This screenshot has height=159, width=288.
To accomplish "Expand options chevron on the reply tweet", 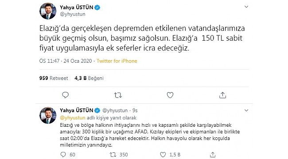I will [246, 110].
